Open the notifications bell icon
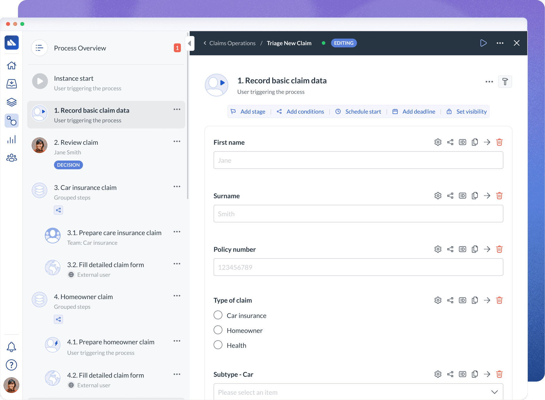This screenshot has width=545, height=400. 11,346
